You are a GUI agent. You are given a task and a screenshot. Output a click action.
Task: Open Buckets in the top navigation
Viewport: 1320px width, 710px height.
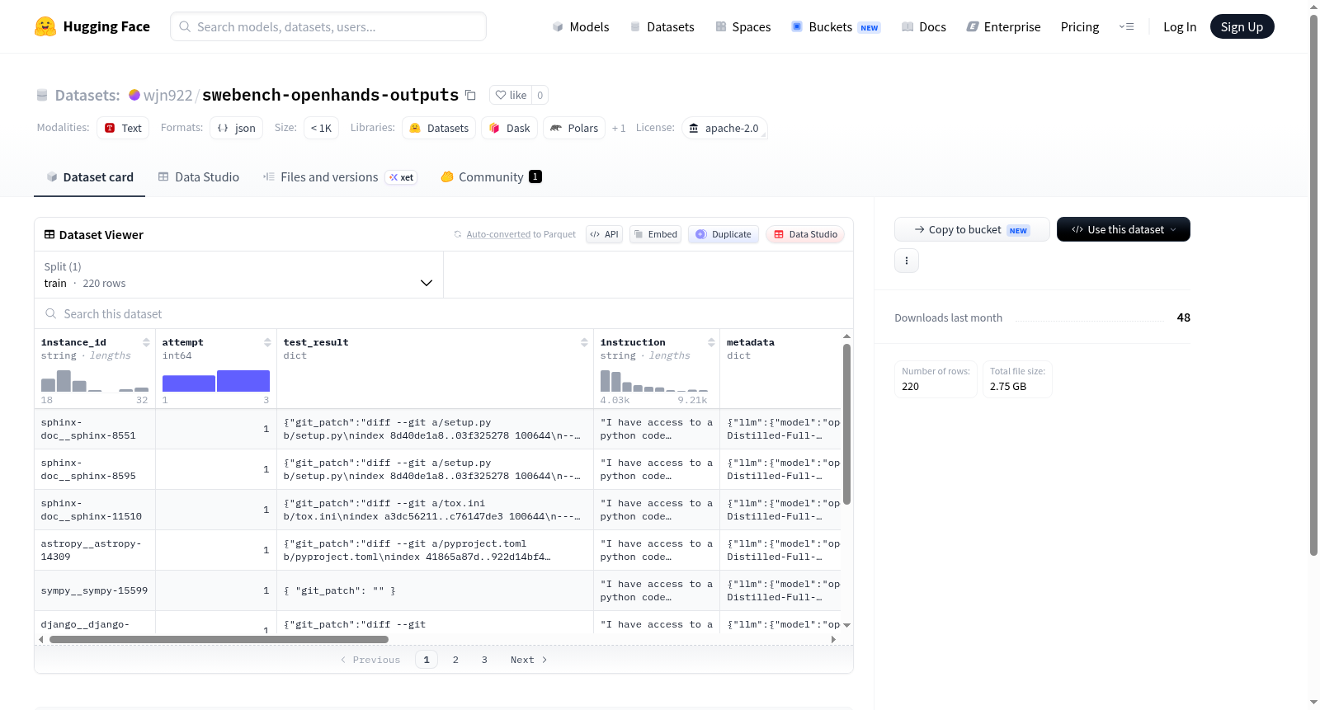836,26
